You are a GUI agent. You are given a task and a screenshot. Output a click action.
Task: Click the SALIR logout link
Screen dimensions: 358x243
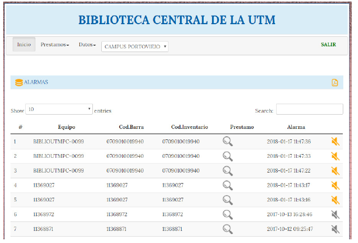(328, 45)
